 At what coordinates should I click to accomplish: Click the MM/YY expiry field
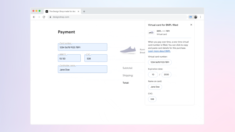click(x=69, y=58)
